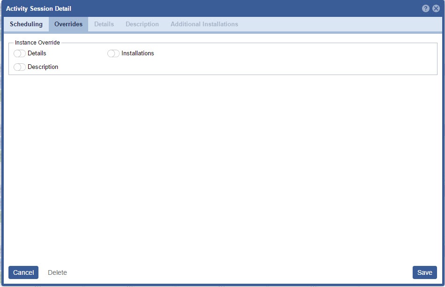The width and height of the screenshot is (445, 287).
Task: Turn on the Installations override toggle
Action: pos(113,53)
